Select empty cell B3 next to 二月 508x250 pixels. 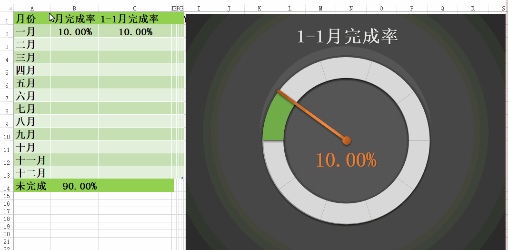[x=75, y=44]
